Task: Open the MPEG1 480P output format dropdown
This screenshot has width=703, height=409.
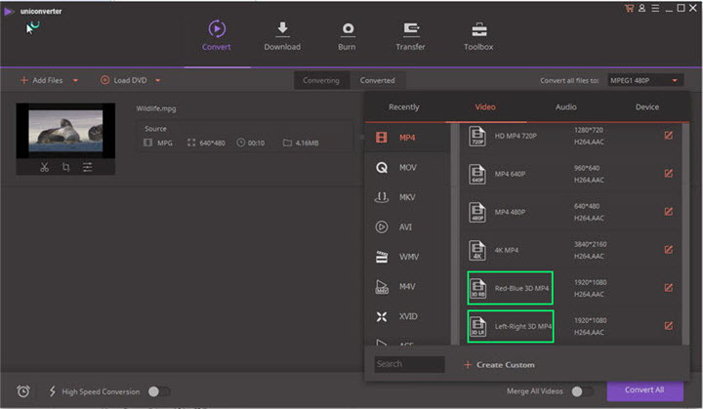Action: (645, 80)
